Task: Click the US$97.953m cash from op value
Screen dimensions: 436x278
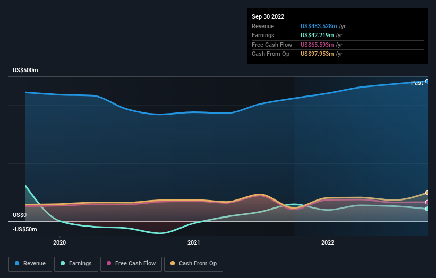Action: pos(317,54)
